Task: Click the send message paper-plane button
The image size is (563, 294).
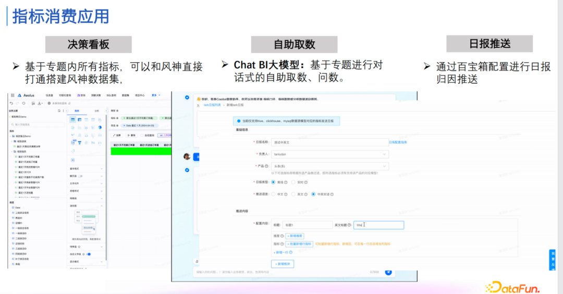Action: click(x=388, y=272)
